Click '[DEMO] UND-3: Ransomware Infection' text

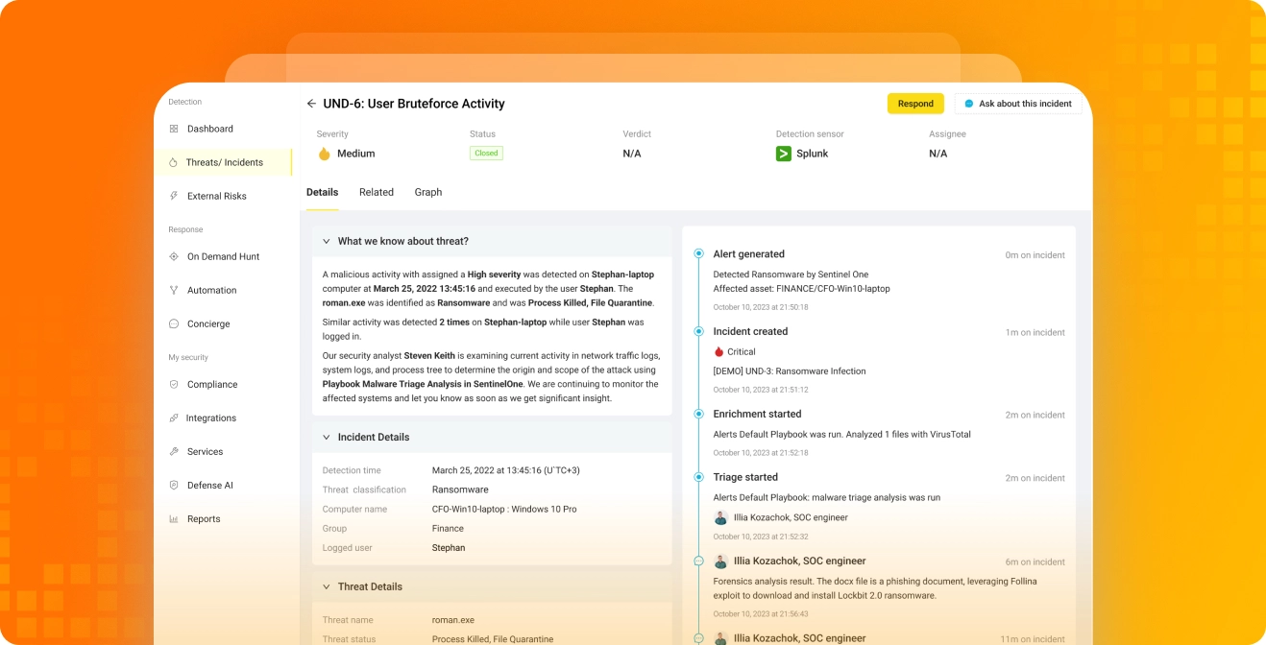coord(790,370)
